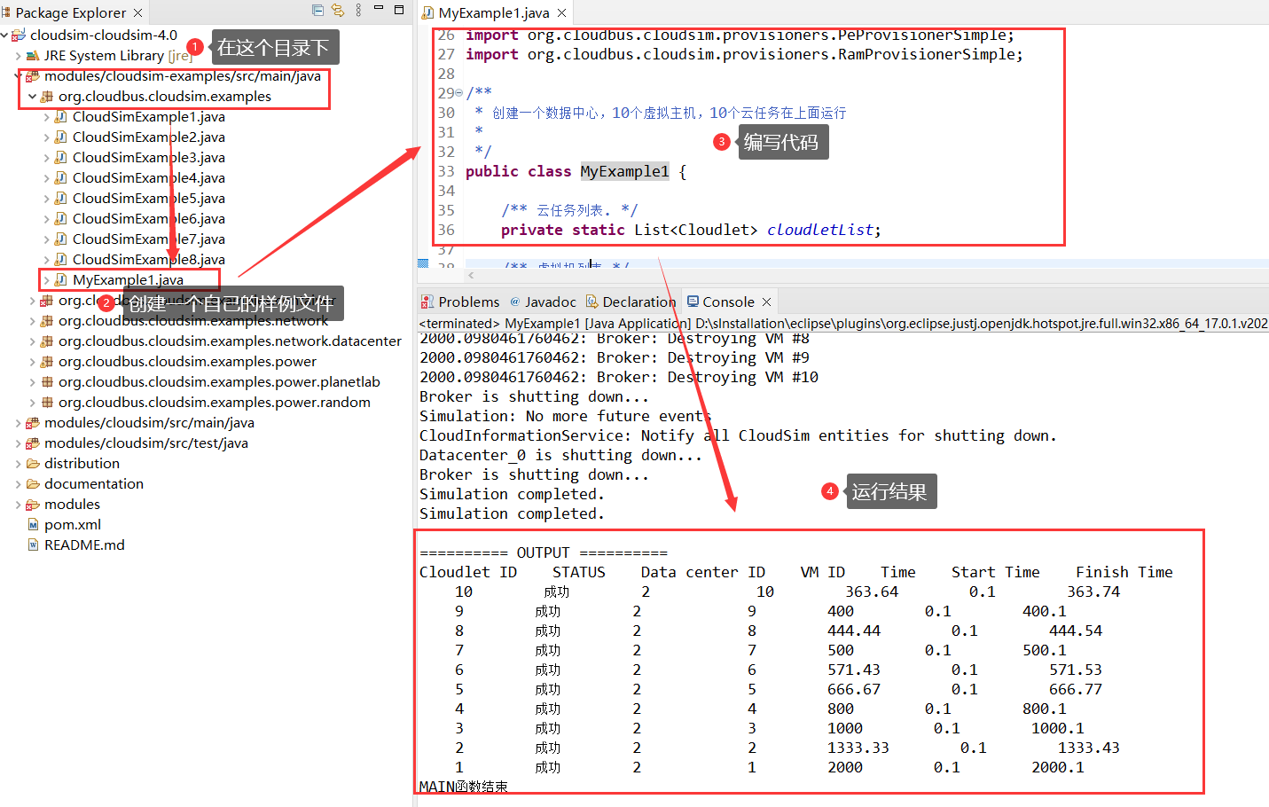Click the 'Simulation: No more future events' line
Viewport: 1269px width, 807px height.
click(565, 416)
